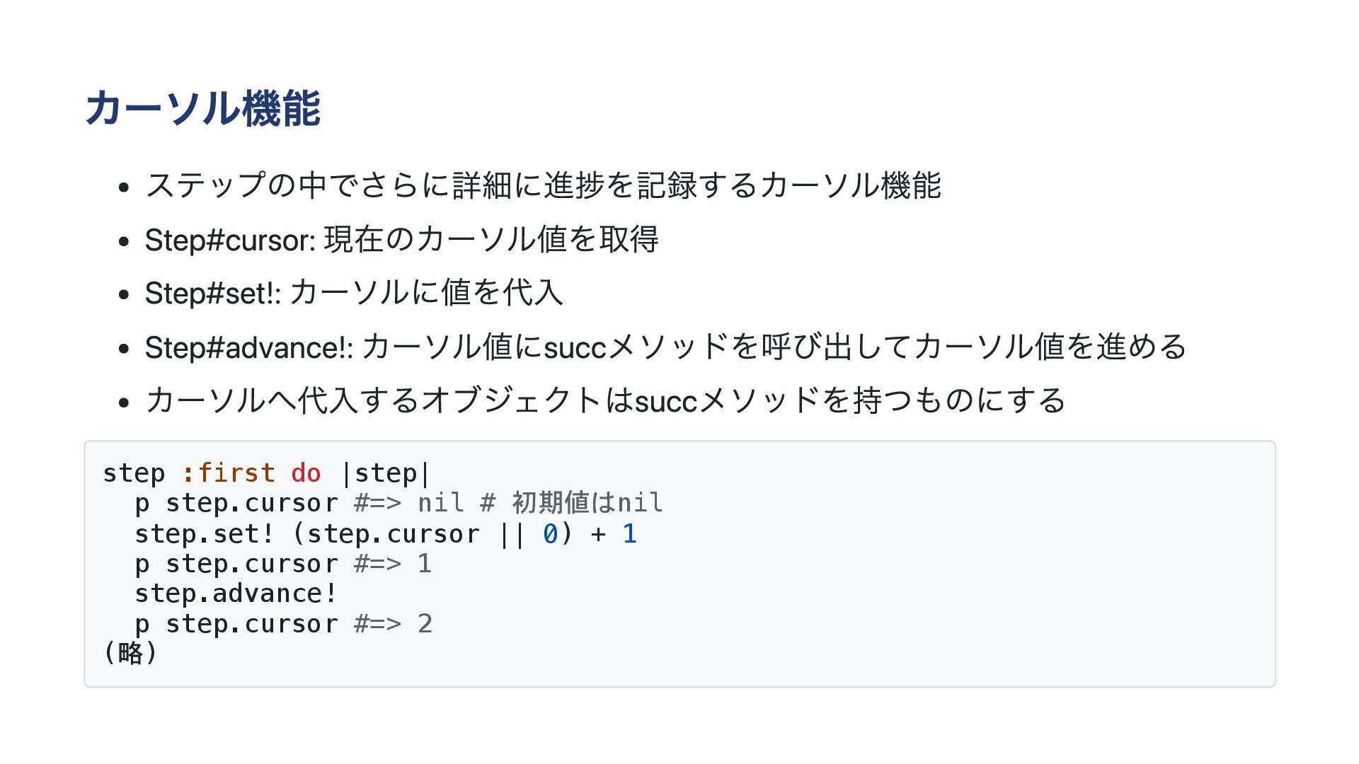The height and width of the screenshot is (764, 1359).
Task: Click the :first symbol in code
Action: click(x=228, y=473)
